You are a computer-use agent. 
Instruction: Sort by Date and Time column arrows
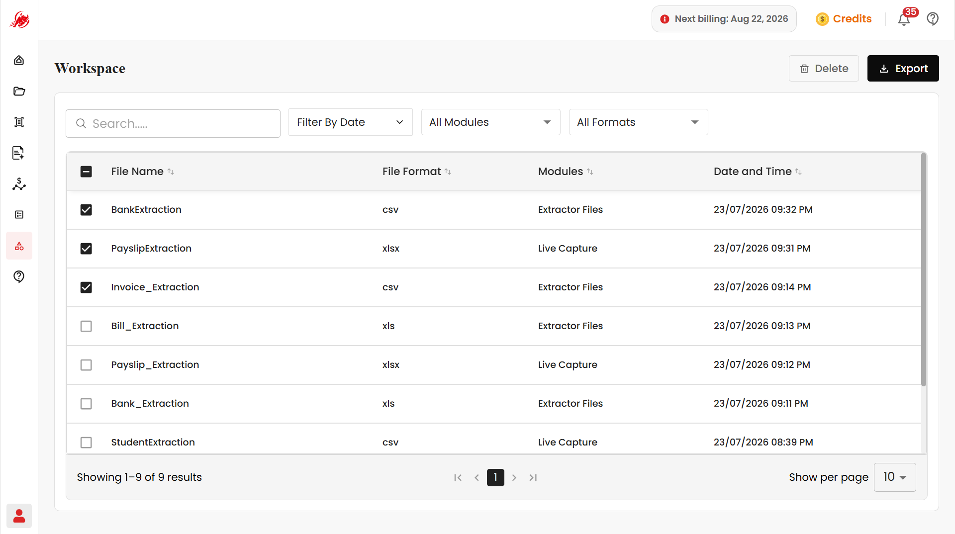[x=798, y=172]
